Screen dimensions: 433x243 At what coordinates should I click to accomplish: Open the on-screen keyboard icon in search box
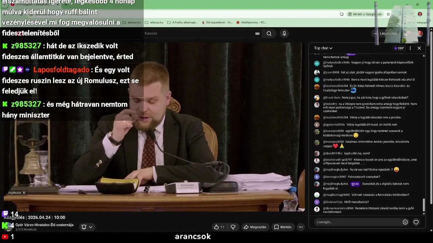[x=257, y=33]
